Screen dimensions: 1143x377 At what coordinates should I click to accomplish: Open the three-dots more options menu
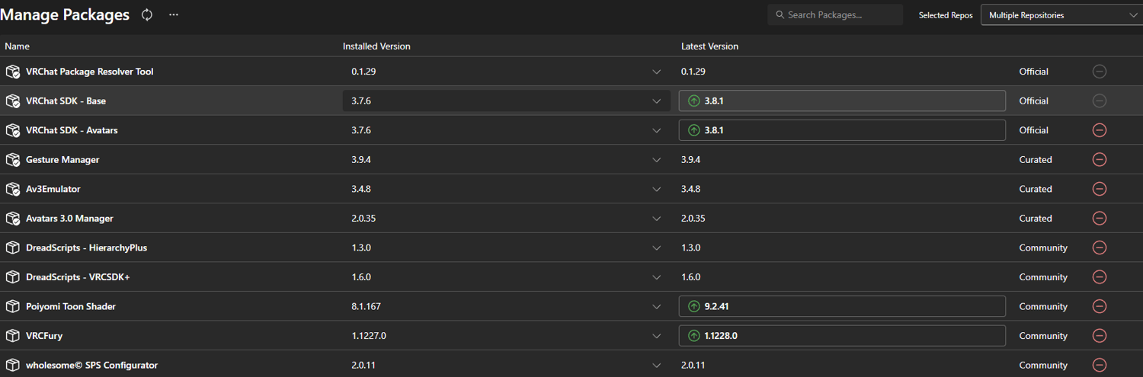(x=174, y=15)
